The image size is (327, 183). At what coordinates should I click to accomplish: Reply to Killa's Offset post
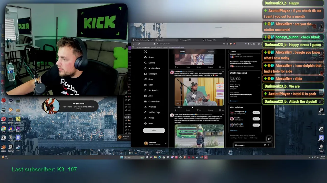(176, 110)
